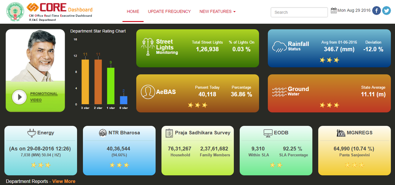Screen dimensions: 395x185
Task: Click the blue 0 star bar
Action: click(x=123, y=100)
